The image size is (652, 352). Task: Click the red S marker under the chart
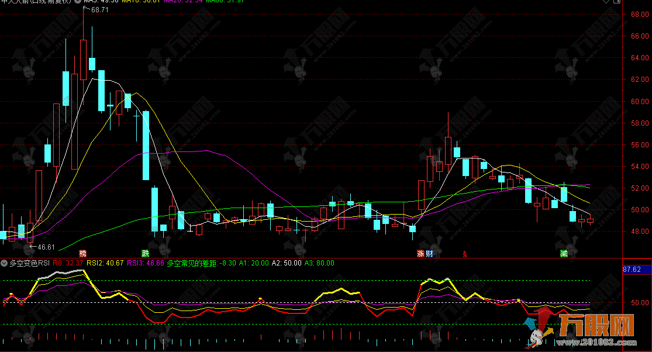tap(465, 253)
